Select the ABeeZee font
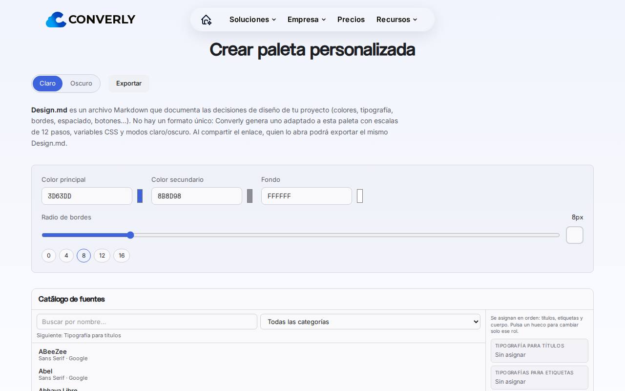Image resolution: width=625 pixels, height=391 pixels. (259, 354)
